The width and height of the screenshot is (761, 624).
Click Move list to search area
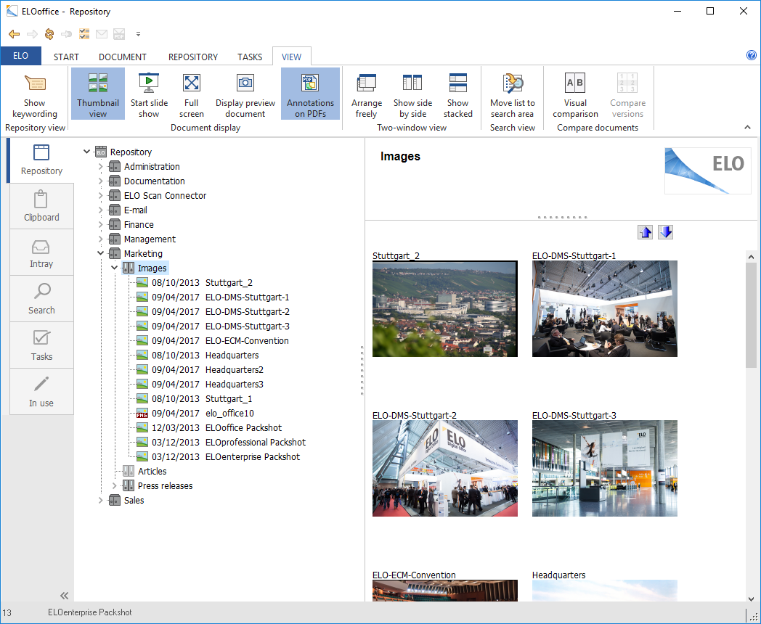coord(512,94)
